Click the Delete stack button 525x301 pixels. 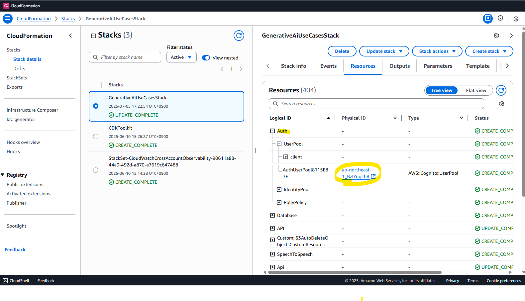pos(342,51)
